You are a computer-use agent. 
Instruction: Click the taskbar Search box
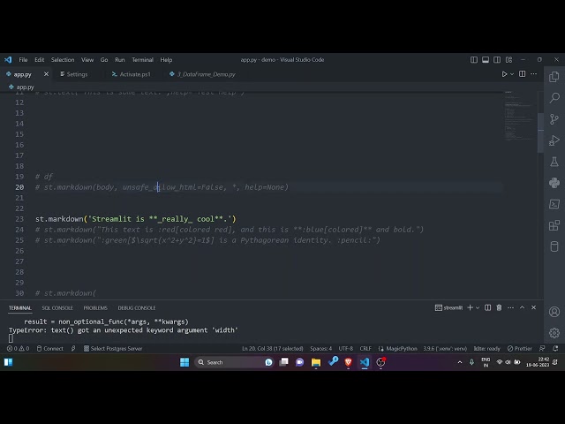point(234,362)
